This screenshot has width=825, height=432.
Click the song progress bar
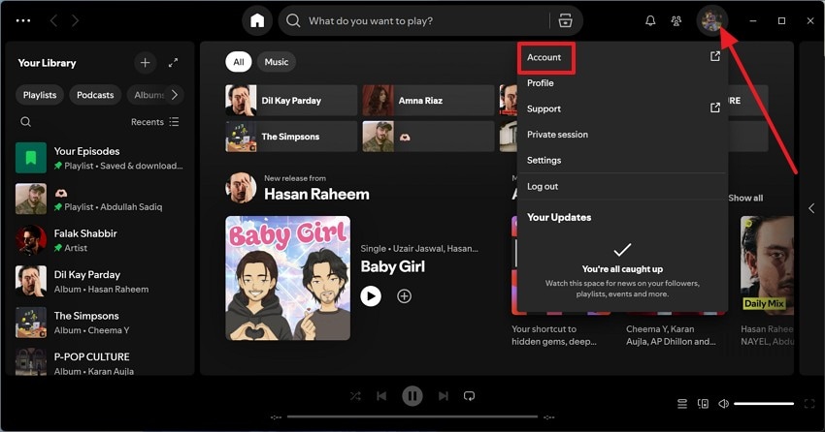412,417
